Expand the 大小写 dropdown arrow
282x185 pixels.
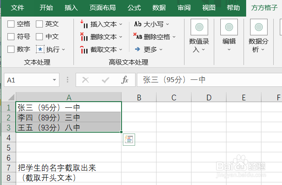point(167,24)
